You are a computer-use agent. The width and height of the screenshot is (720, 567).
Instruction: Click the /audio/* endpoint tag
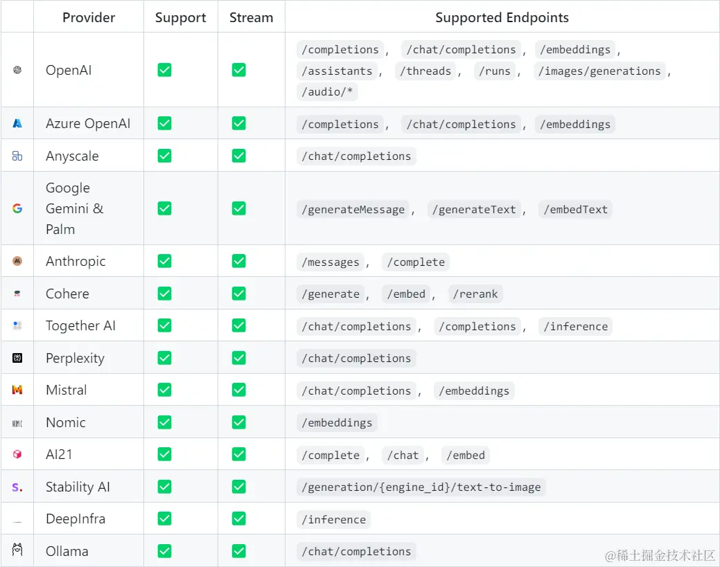point(327,92)
